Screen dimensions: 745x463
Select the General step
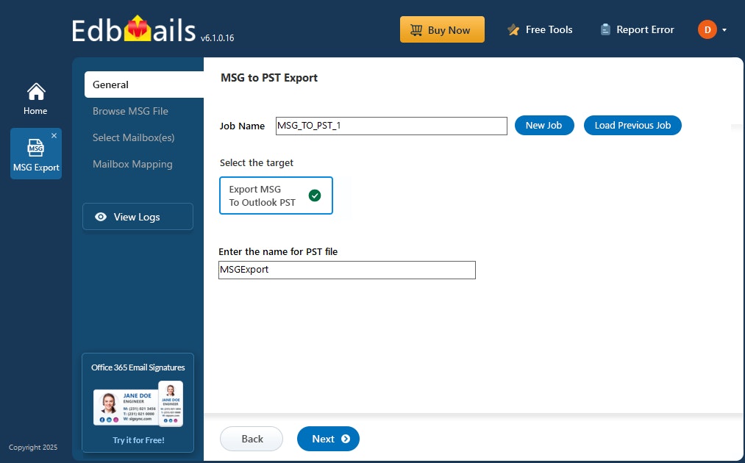(x=144, y=85)
